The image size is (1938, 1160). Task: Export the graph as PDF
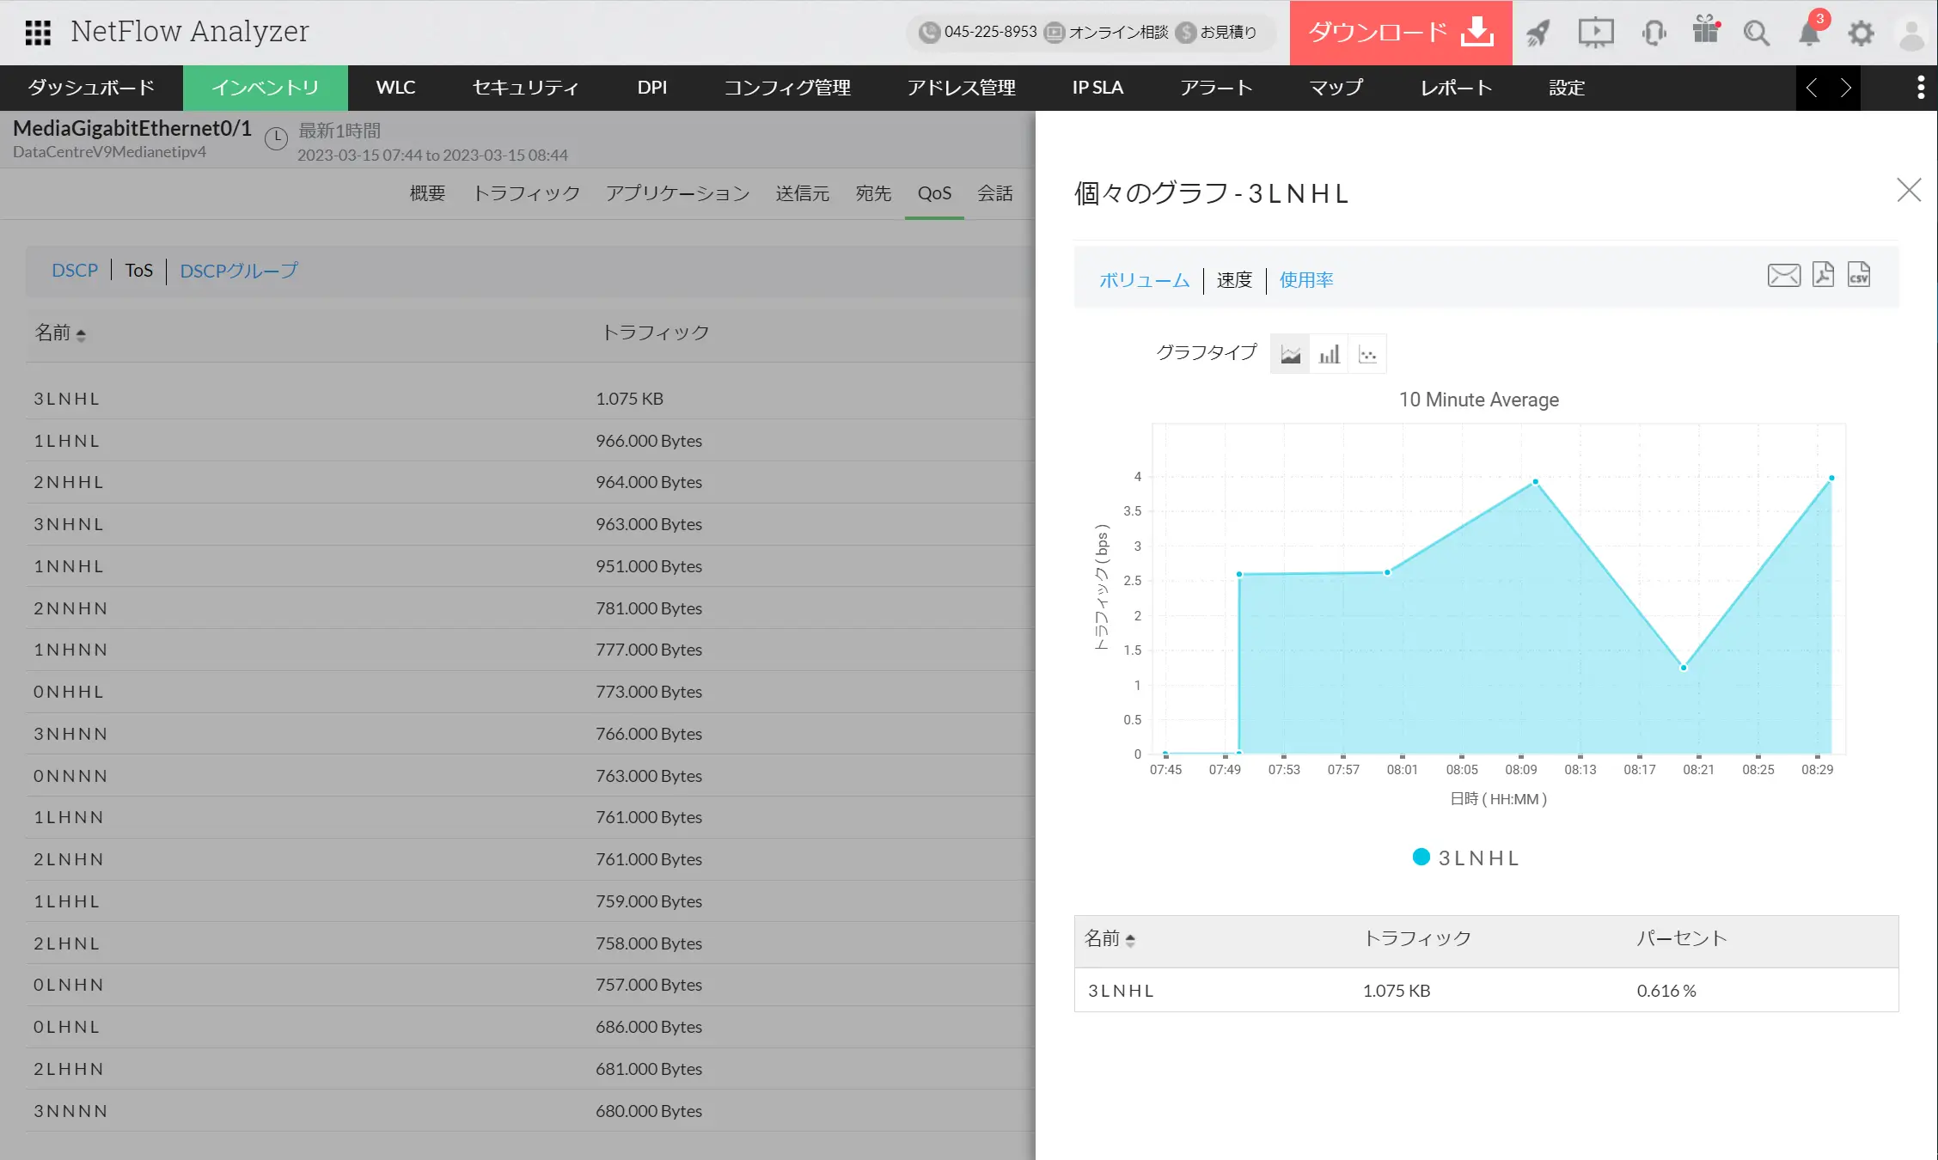coord(1823,275)
